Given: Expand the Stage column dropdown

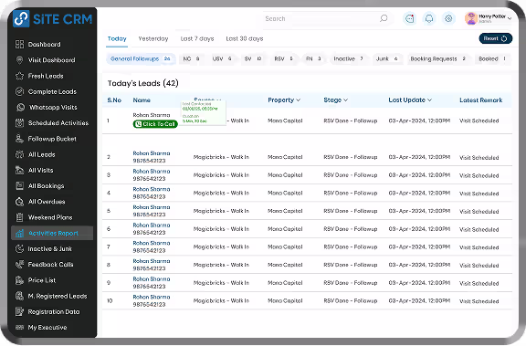Looking at the screenshot, I should 336,100.
